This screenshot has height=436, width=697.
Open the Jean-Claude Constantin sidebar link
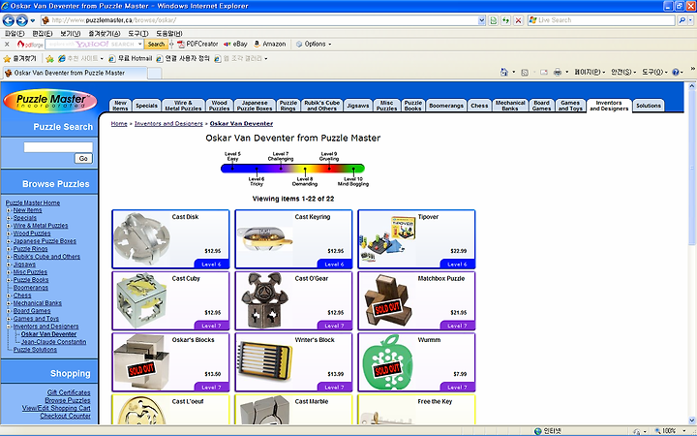point(54,342)
